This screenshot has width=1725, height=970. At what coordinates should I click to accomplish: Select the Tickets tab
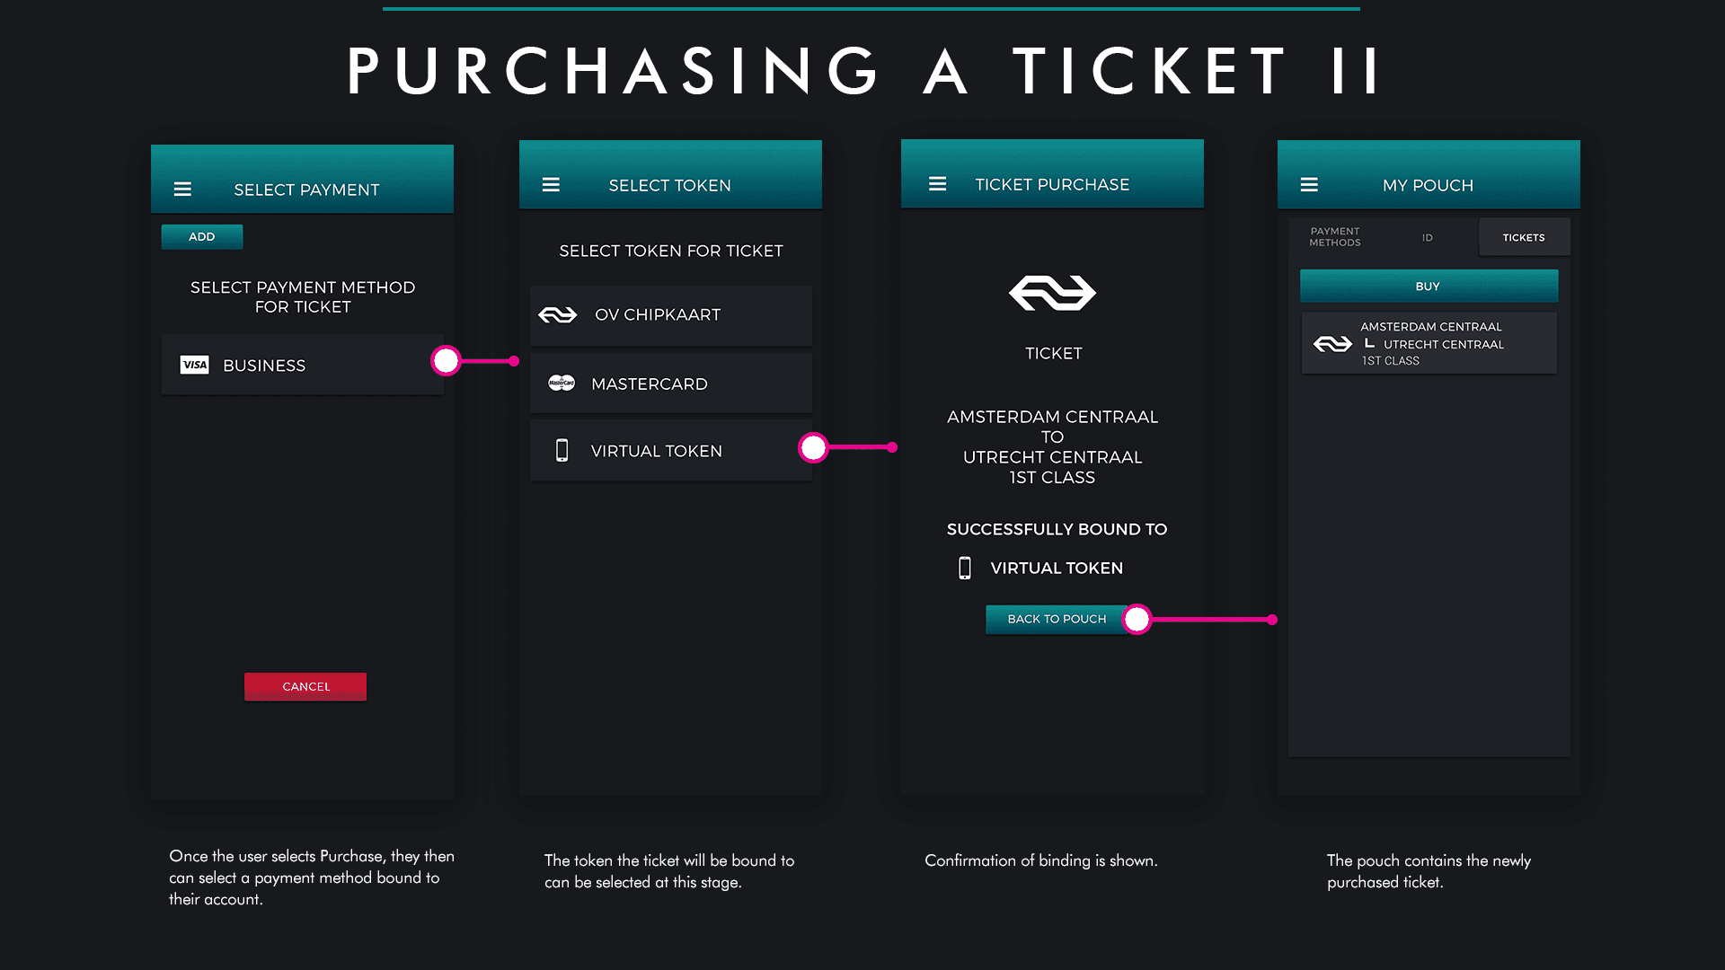pyautogui.click(x=1524, y=238)
